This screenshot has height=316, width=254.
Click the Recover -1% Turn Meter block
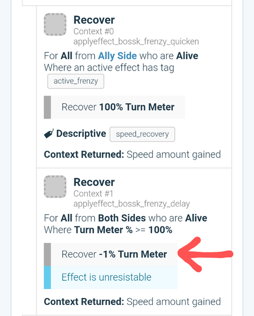tap(111, 254)
